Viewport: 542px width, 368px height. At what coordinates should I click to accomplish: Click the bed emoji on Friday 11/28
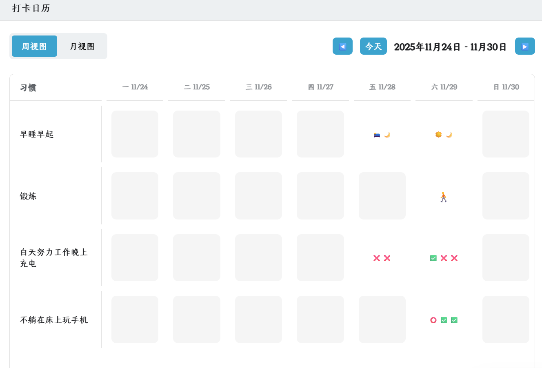(377, 135)
